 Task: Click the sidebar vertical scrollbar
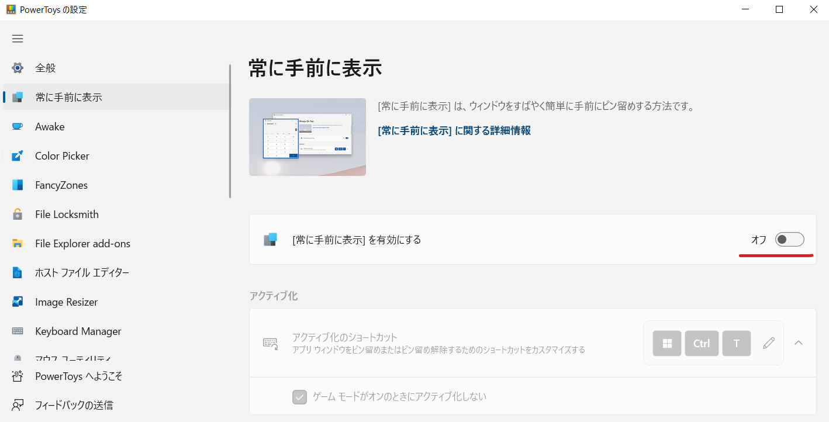pos(230,132)
